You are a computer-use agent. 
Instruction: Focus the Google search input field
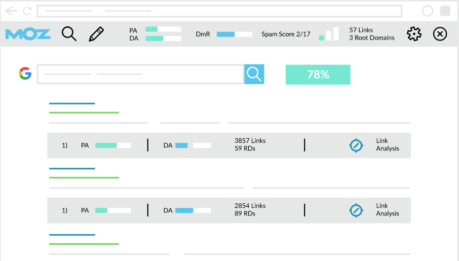pos(140,74)
